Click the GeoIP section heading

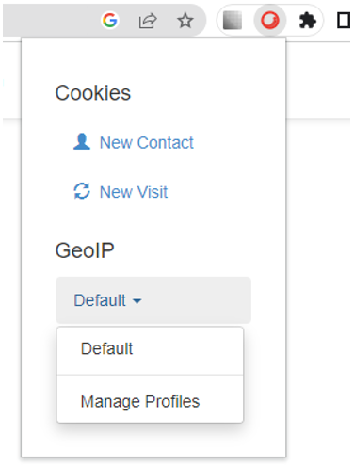coord(85,250)
